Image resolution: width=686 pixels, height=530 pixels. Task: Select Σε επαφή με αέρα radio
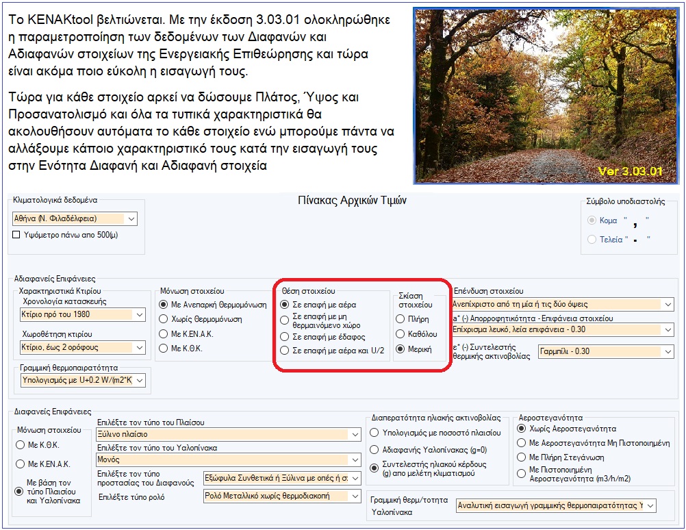coord(284,305)
